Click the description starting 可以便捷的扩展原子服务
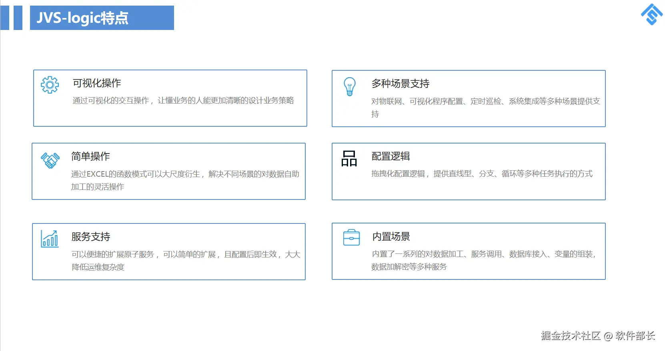 pos(186,261)
